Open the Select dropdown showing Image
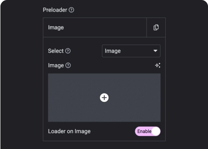The width and height of the screenshot is (208, 149). click(131, 51)
